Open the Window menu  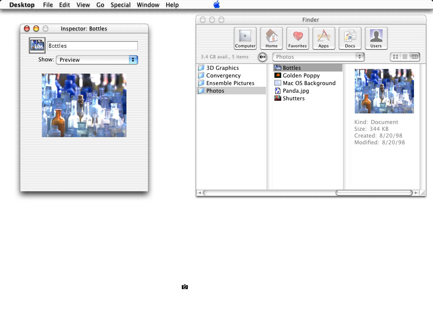point(148,5)
